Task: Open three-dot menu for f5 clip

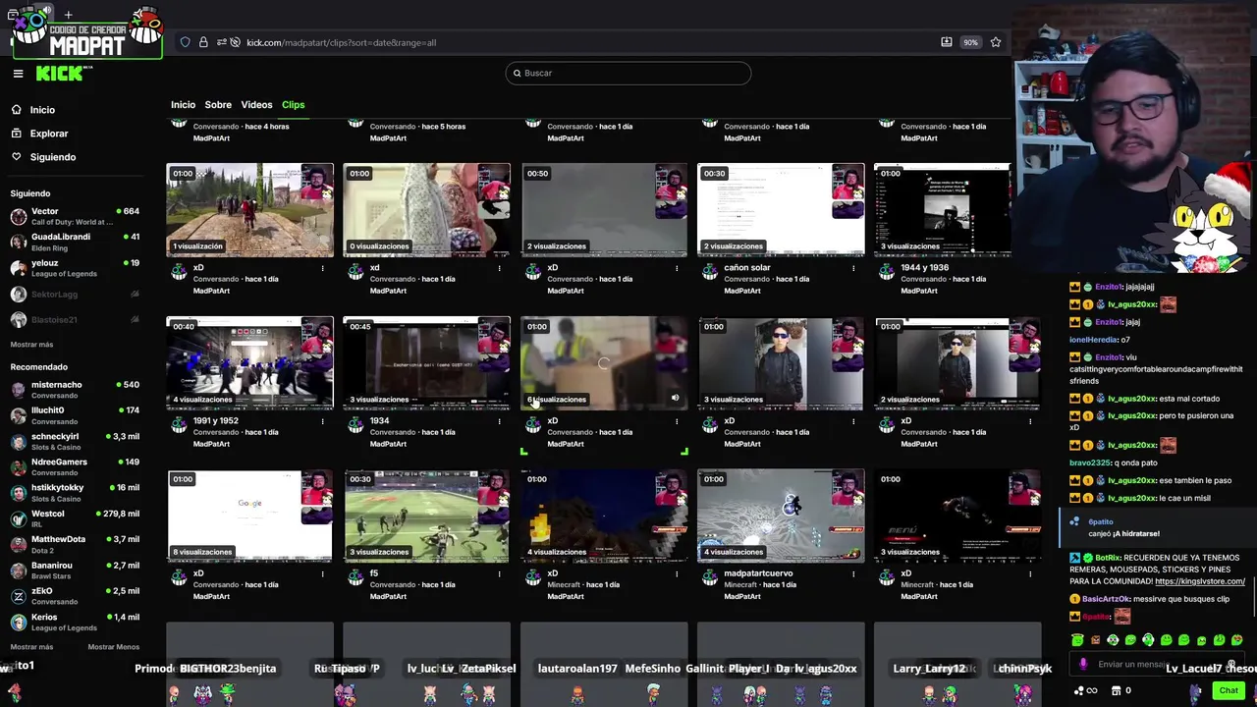Action: click(500, 573)
